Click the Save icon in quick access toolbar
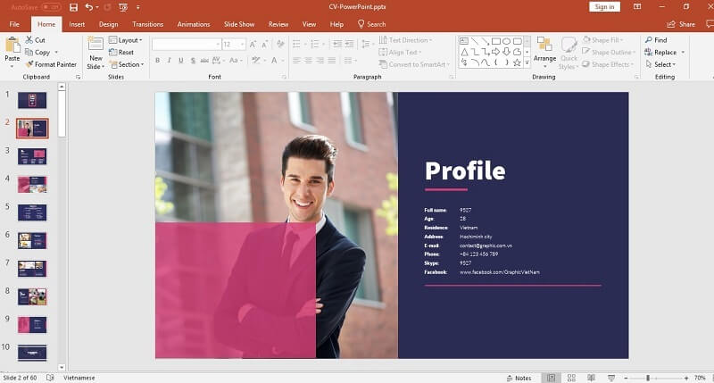This screenshot has width=714, height=383. (72, 7)
